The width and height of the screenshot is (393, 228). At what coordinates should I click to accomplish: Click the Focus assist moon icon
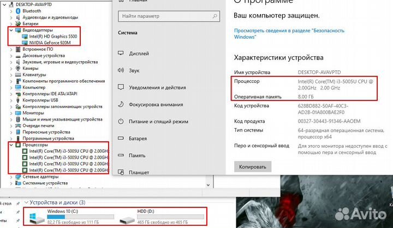121,104
